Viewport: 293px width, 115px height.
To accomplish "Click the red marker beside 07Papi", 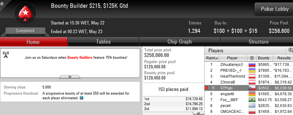I will pyautogui.click(x=206, y=88).
